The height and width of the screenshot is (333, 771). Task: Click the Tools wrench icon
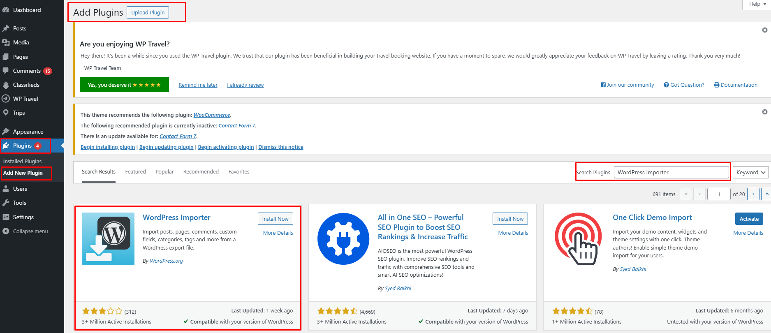point(6,203)
